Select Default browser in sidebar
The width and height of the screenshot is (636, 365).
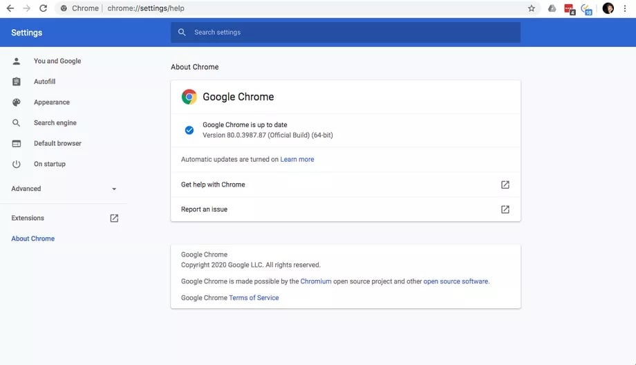(x=57, y=144)
